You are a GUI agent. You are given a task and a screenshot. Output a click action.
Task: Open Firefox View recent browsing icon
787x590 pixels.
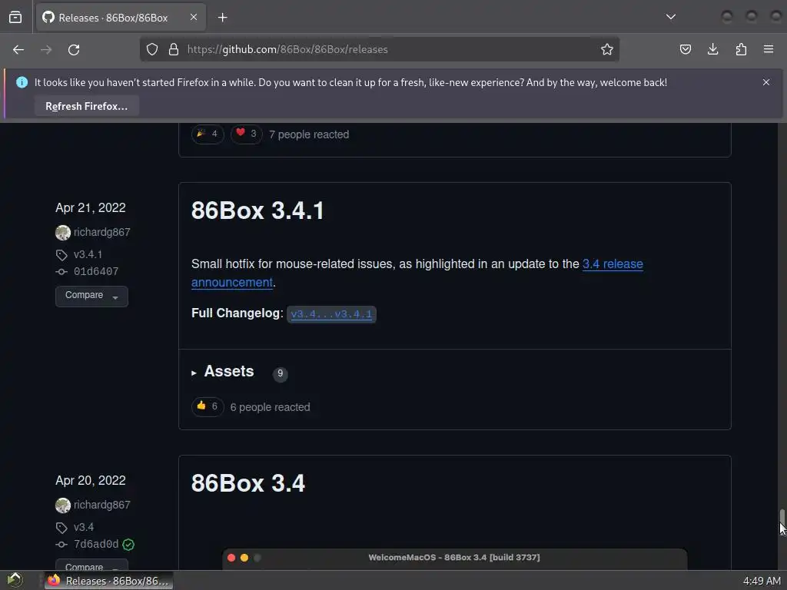click(x=15, y=18)
